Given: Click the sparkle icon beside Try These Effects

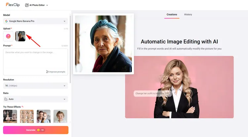Looking at the screenshot, I should (22, 107).
